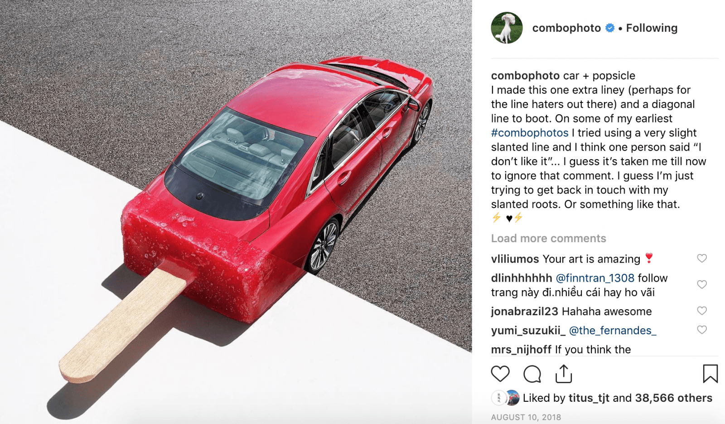Click the verified badge beside combophoto
The height and width of the screenshot is (424, 725).
[610, 28]
